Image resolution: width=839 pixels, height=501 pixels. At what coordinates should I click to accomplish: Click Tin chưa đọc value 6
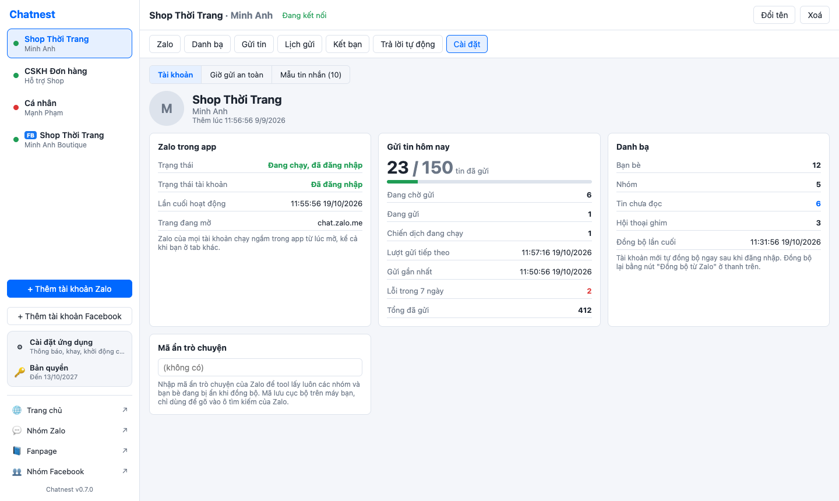[x=818, y=203]
